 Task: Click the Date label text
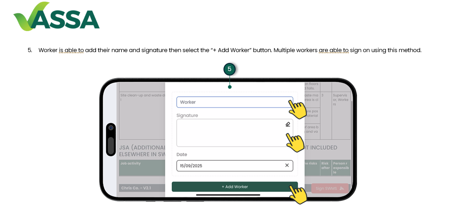click(182, 154)
